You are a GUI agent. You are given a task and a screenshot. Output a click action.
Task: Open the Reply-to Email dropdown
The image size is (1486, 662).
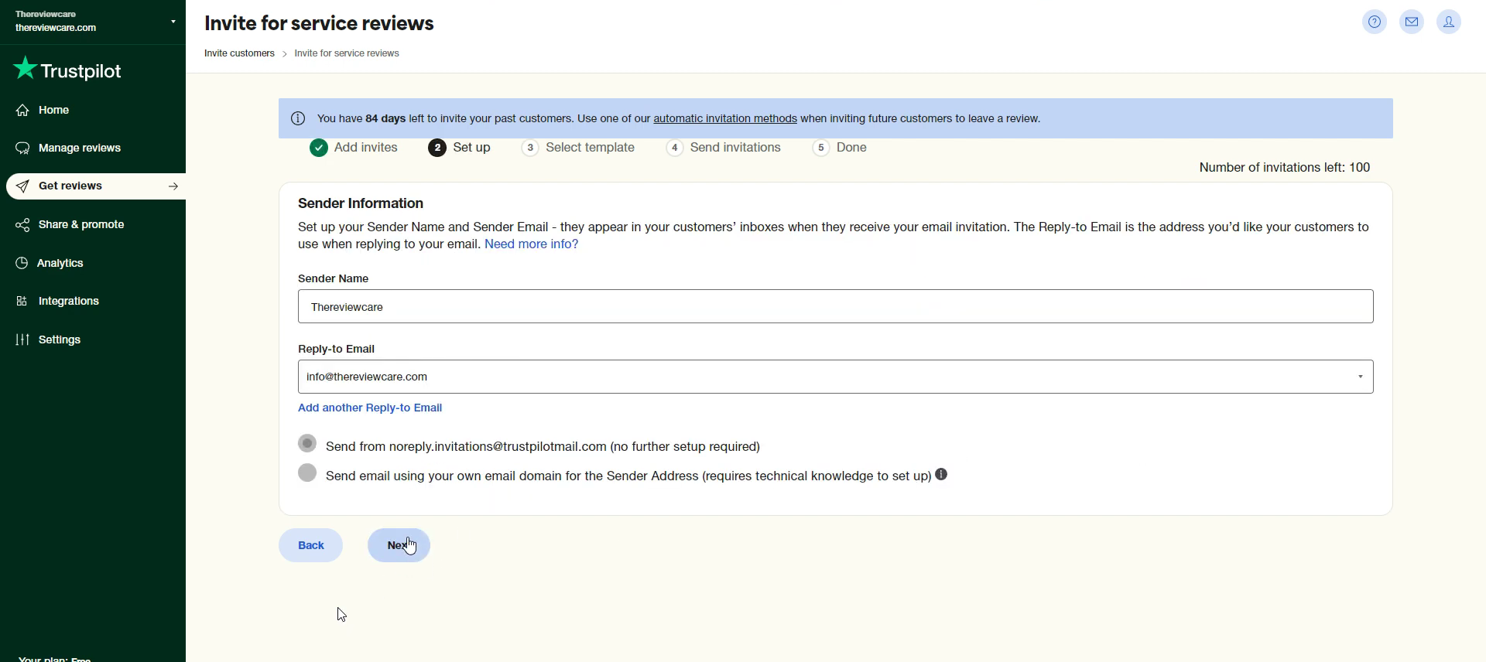[x=836, y=377]
